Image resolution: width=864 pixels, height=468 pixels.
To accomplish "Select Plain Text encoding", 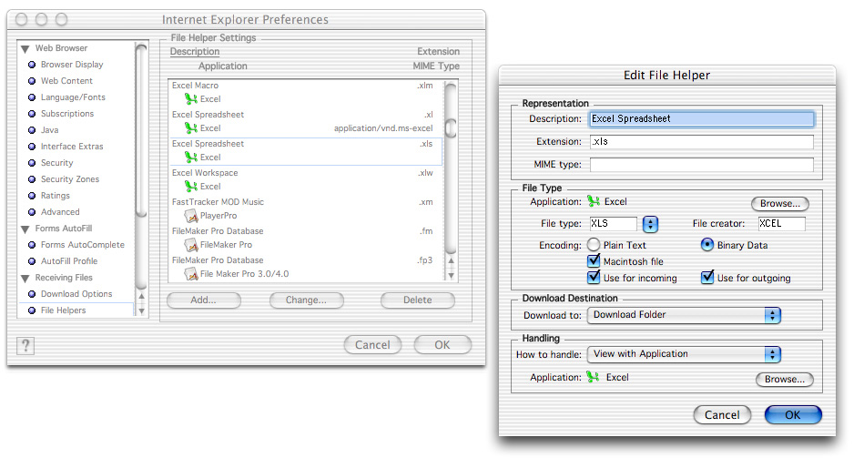I will point(594,245).
